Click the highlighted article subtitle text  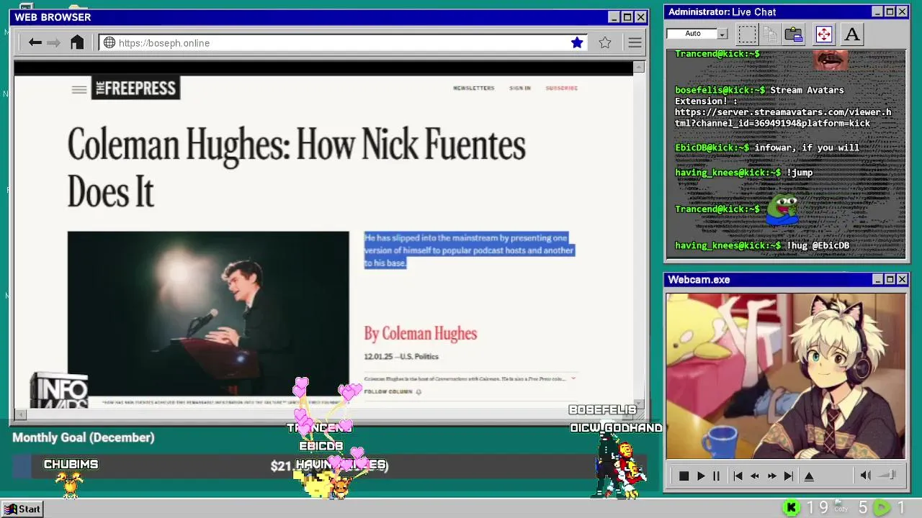point(469,250)
